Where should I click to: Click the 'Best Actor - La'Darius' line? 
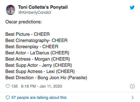point(37,53)
